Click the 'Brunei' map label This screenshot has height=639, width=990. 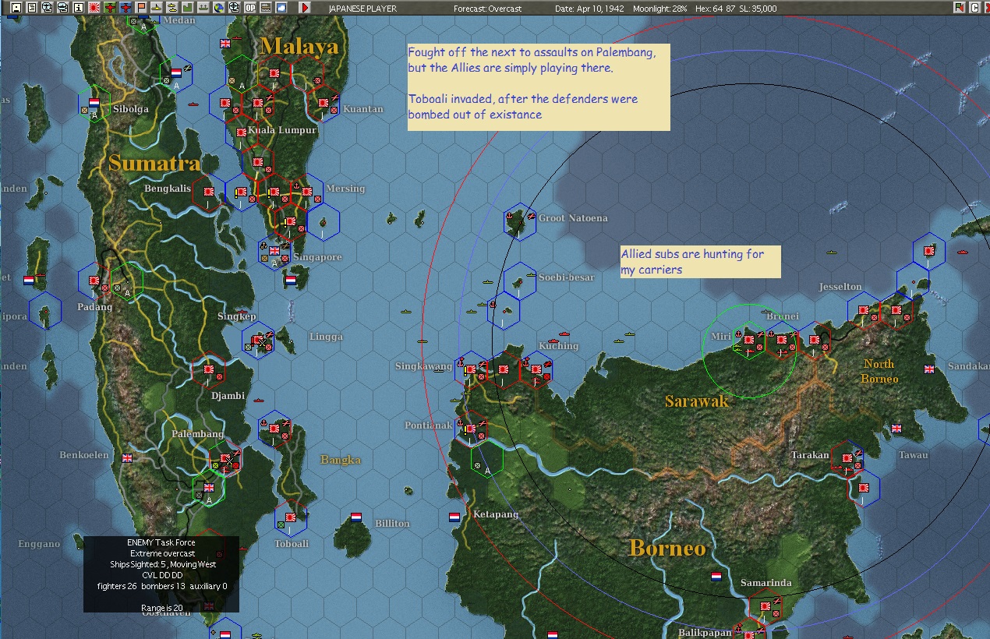tap(783, 316)
